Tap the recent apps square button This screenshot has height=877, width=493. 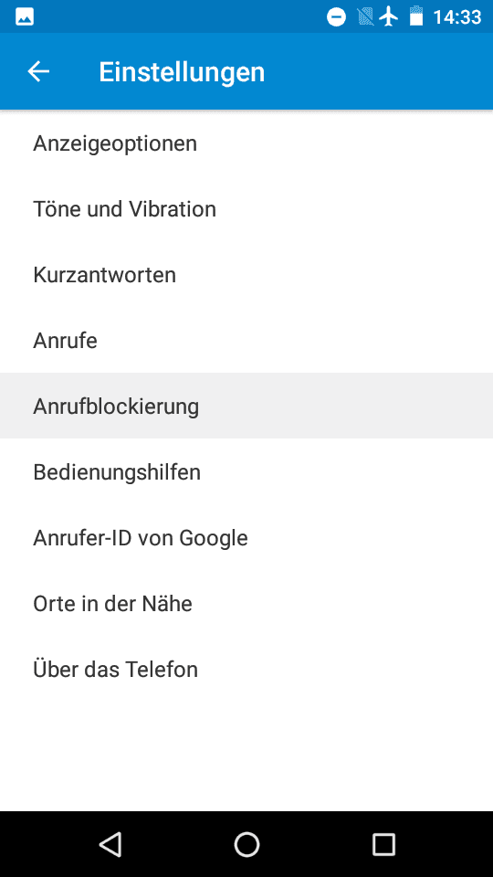pyautogui.click(x=383, y=844)
